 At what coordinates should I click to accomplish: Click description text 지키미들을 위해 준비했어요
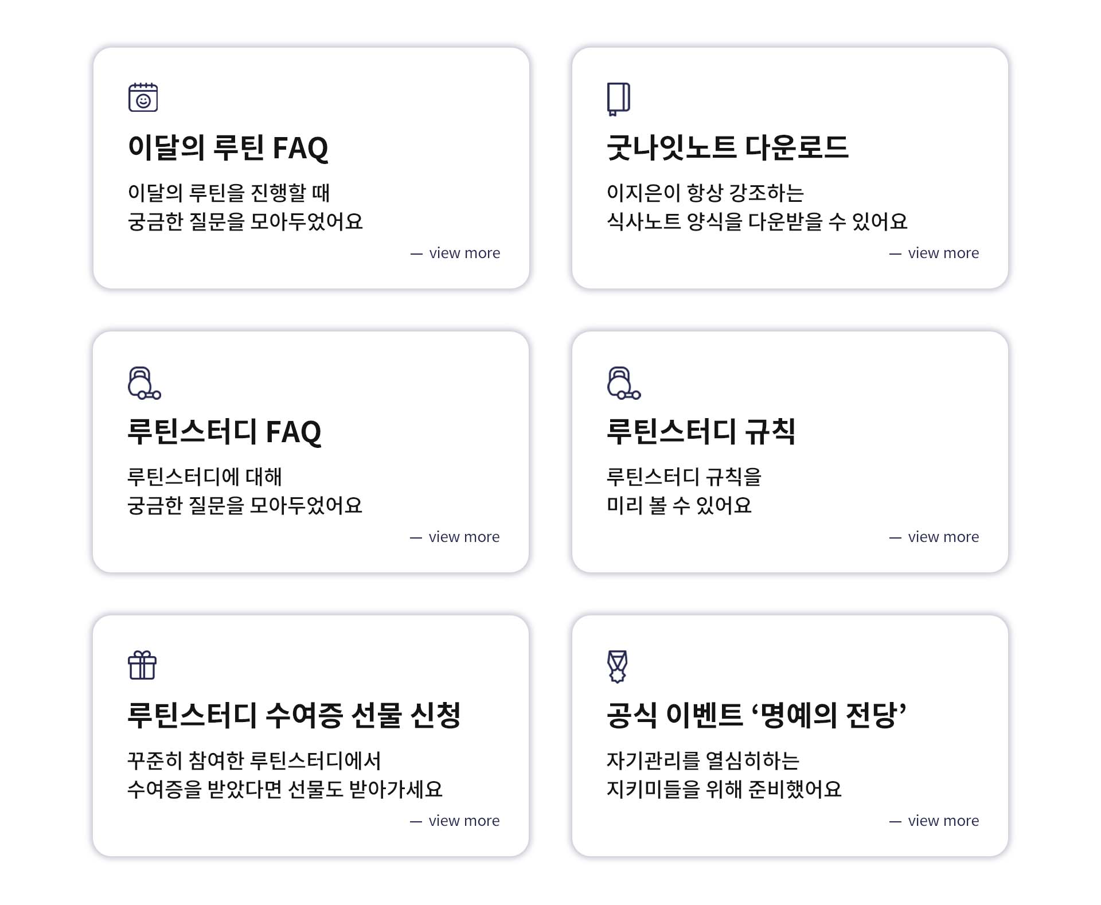[x=724, y=789]
